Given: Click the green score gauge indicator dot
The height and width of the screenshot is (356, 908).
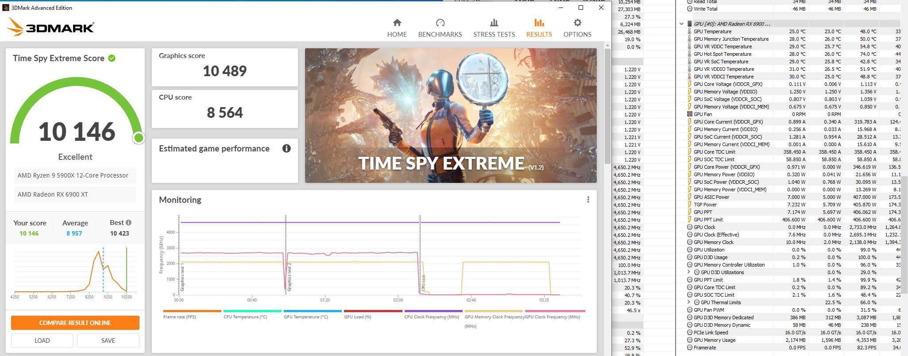Looking at the screenshot, I should click(x=139, y=138).
